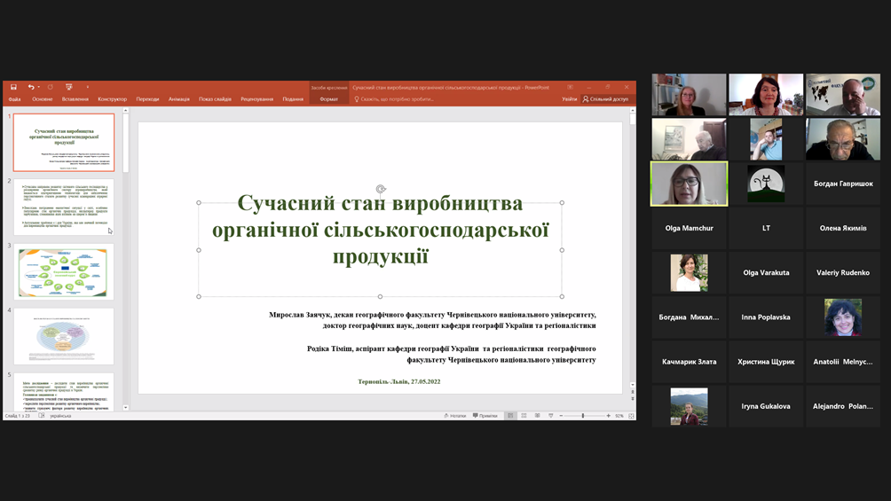Image resolution: width=891 pixels, height=501 pixels.
Task: Switch to the Основне ribbon tab
Action: coord(42,98)
